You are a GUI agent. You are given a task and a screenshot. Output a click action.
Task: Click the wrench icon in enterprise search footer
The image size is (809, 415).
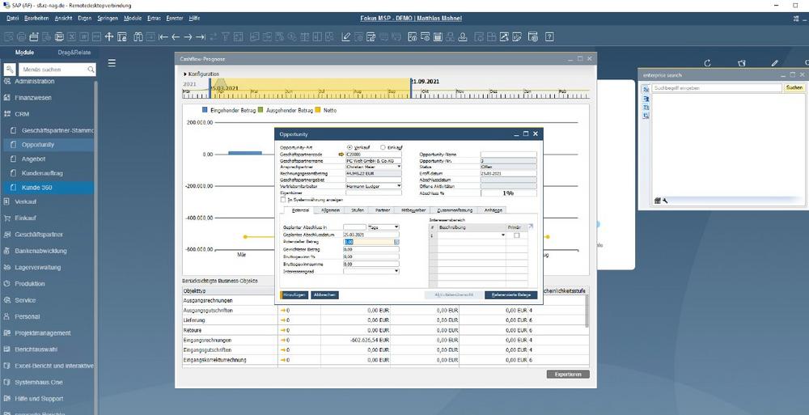click(664, 201)
